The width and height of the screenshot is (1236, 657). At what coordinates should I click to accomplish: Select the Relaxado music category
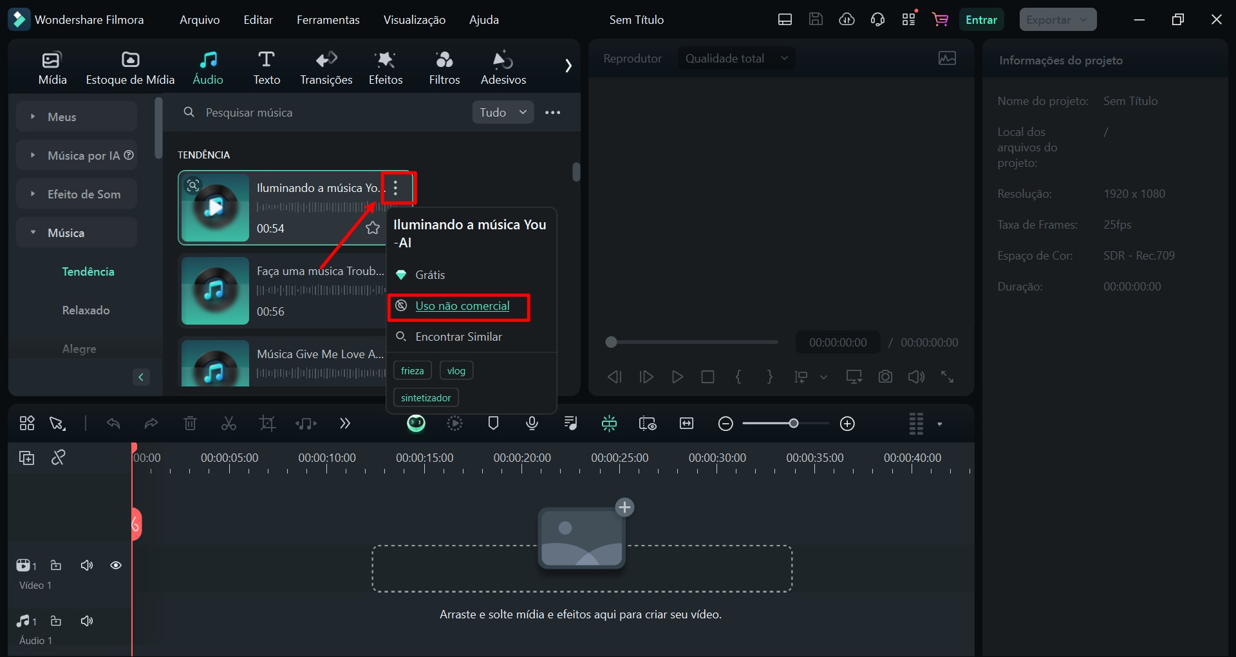(86, 310)
